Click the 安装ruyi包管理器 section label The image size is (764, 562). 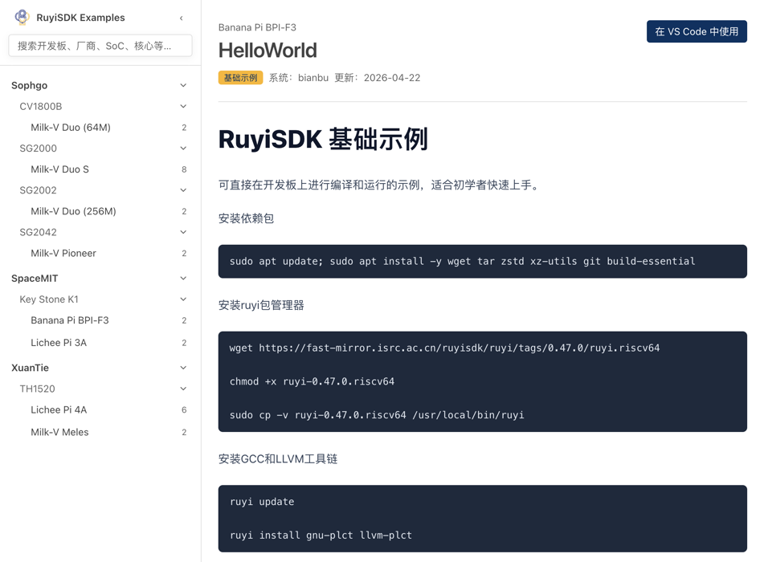point(261,305)
